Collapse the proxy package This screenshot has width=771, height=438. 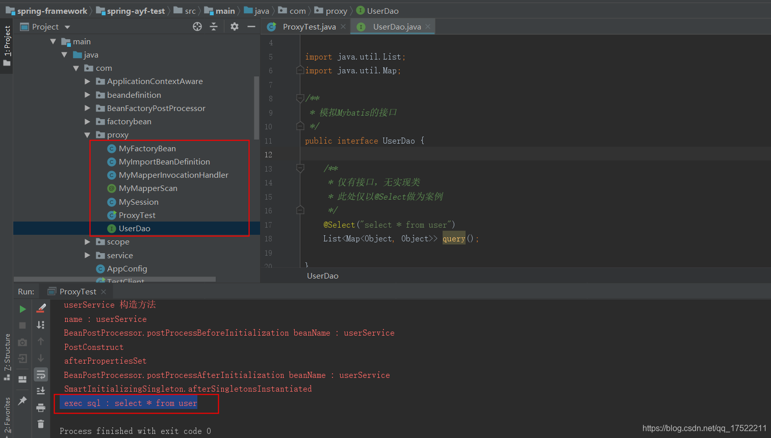[x=87, y=134]
